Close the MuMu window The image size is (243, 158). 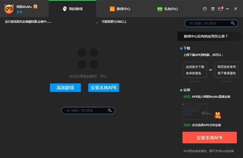pos(236,9)
